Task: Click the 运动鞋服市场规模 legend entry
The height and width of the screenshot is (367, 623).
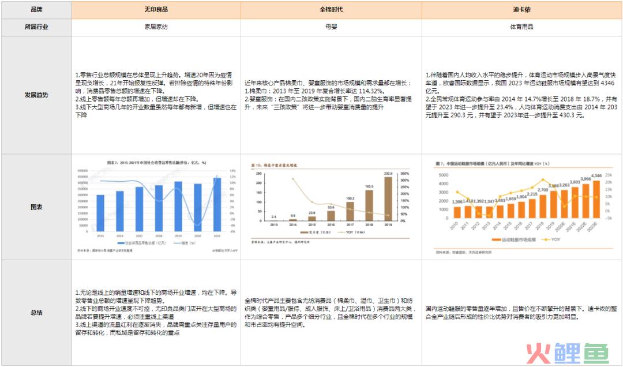Action: 514,240
